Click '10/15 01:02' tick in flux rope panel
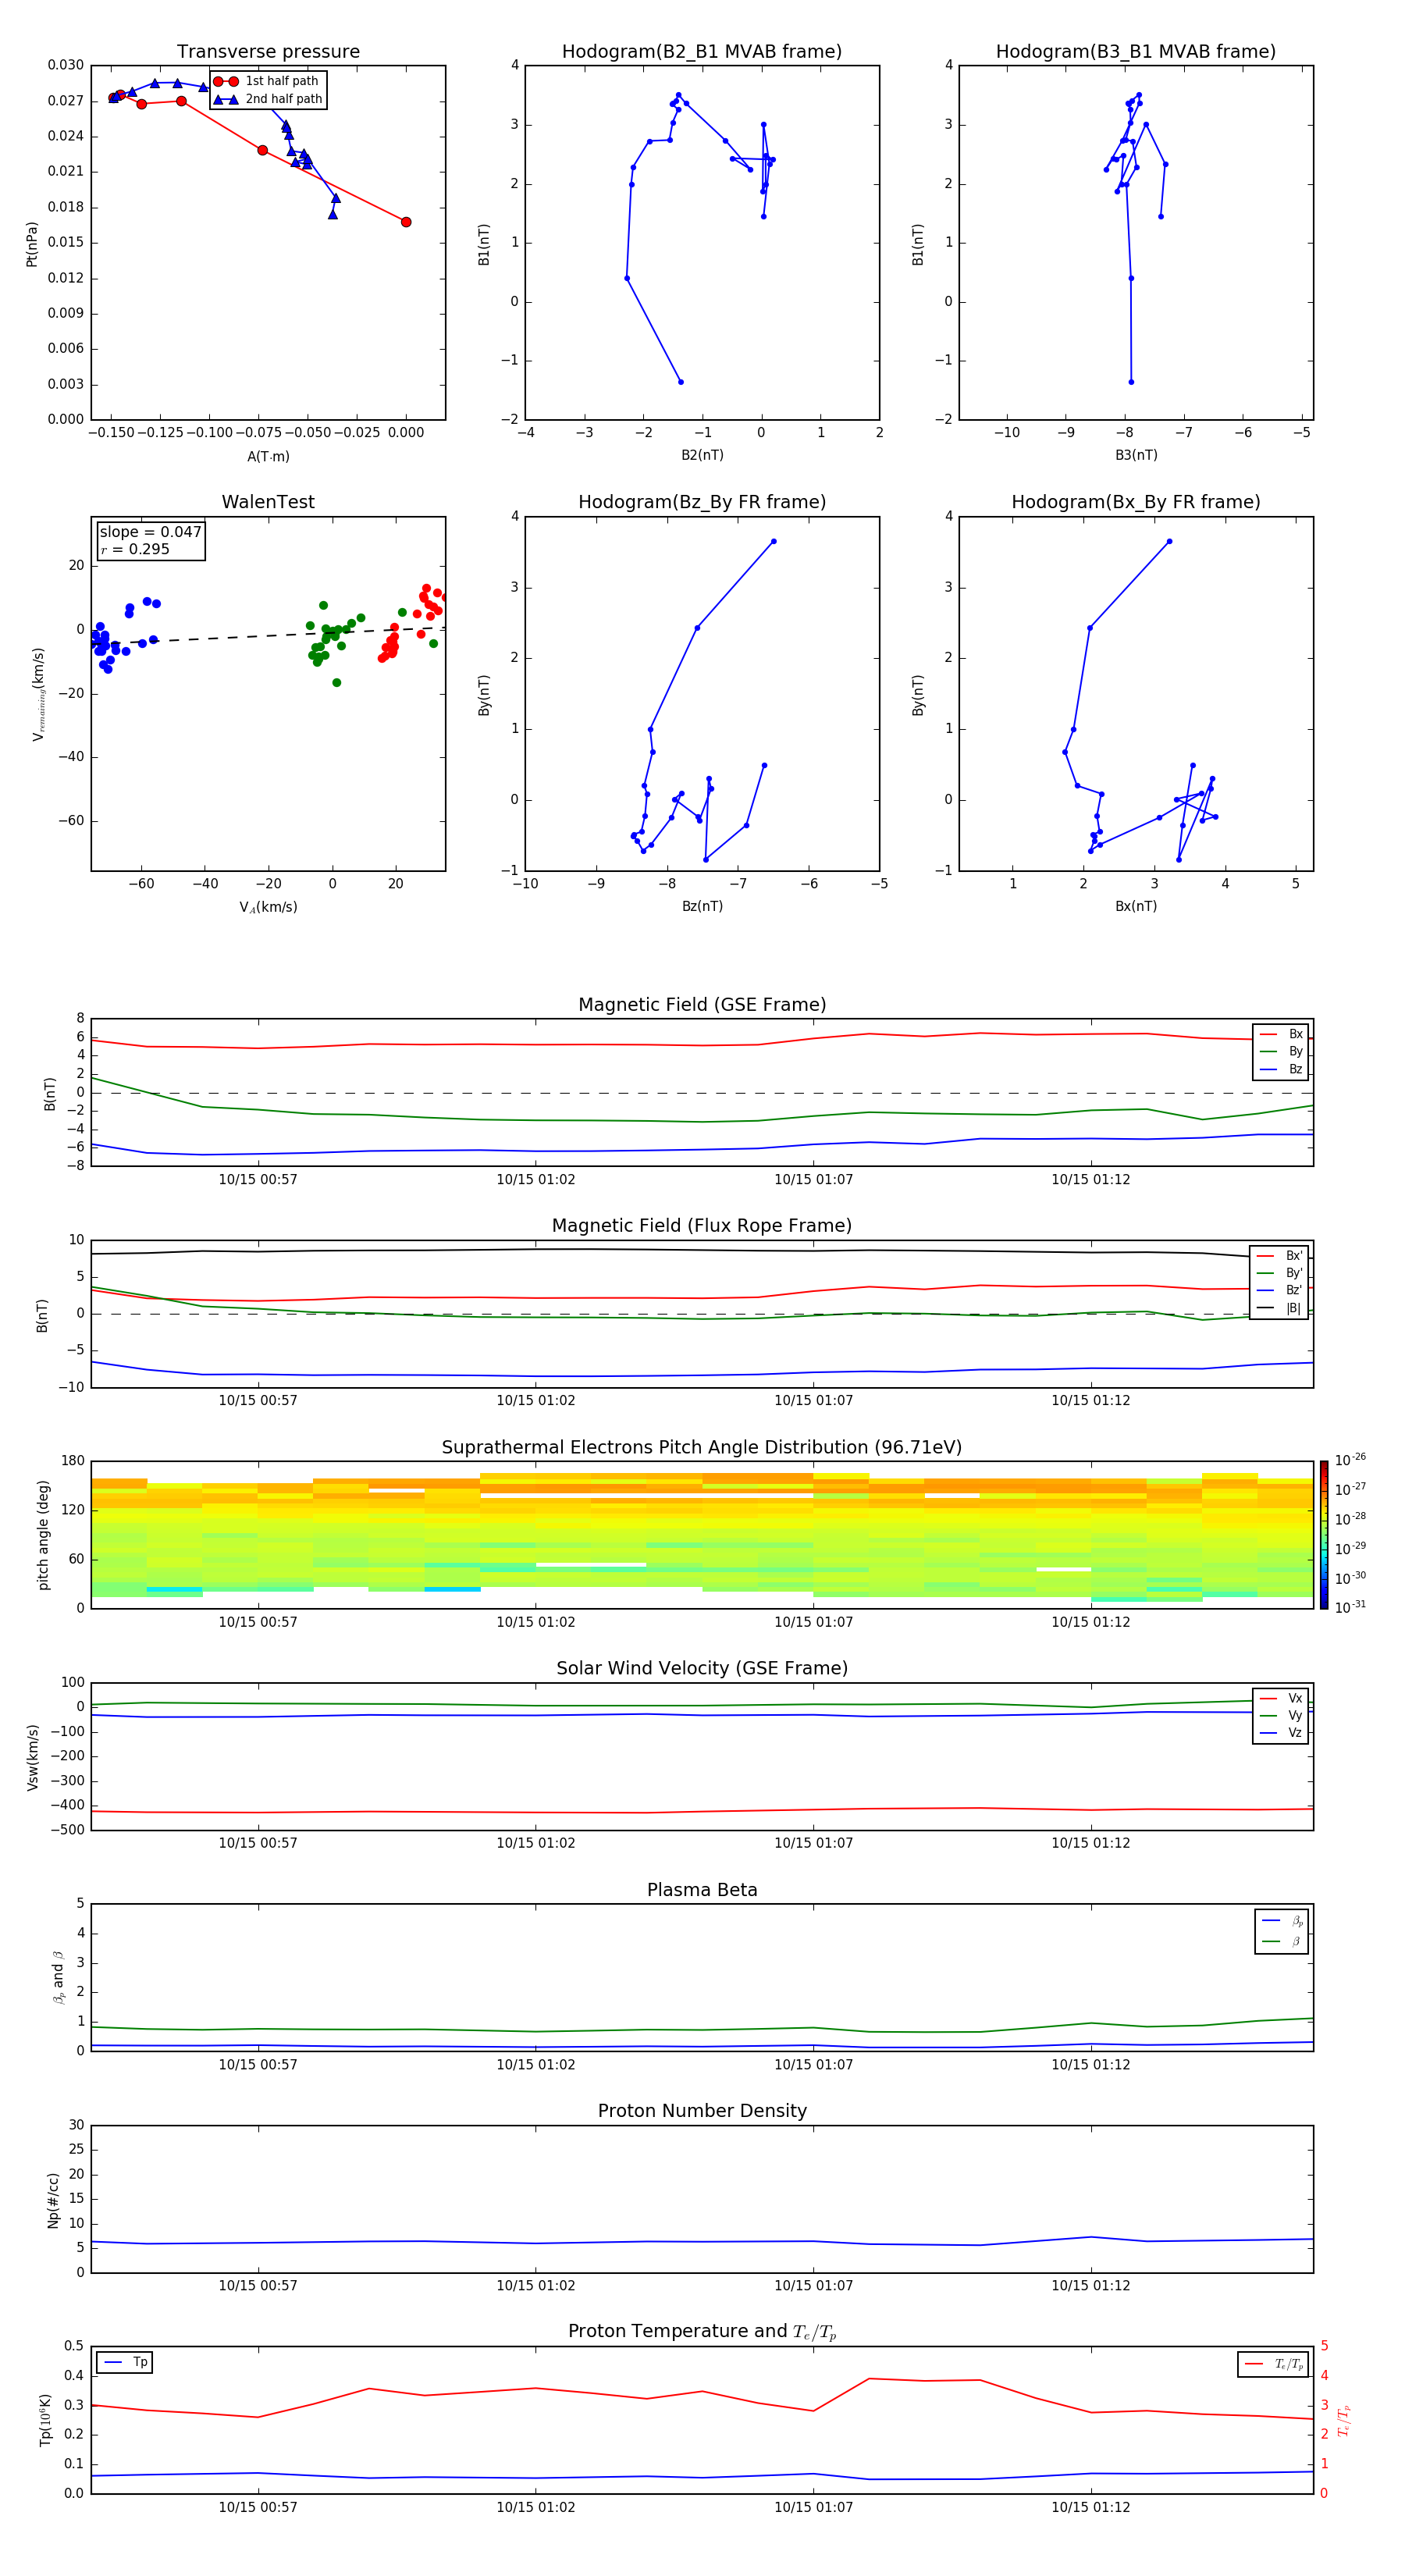Image resolution: width=1405 pixels, height=2576 pixels. click(536, 1401)
